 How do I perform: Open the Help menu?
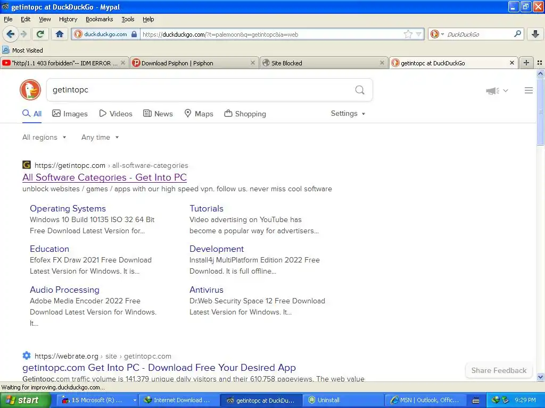[x=148, y=19]
